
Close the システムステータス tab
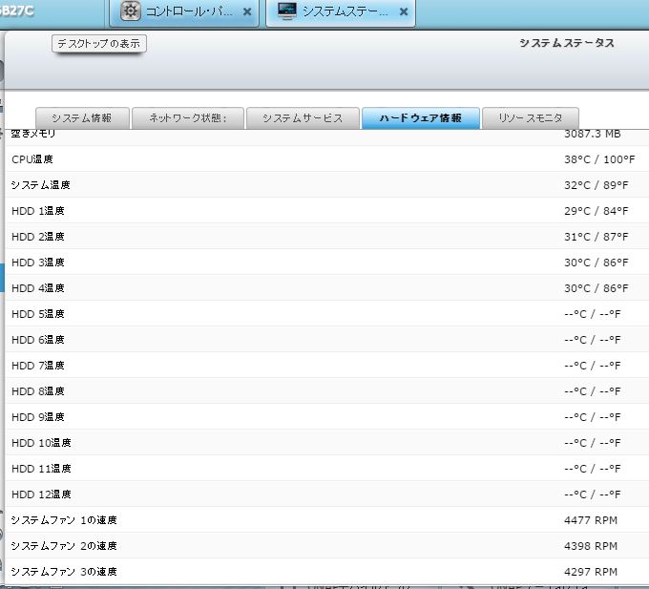click(404, 12)
